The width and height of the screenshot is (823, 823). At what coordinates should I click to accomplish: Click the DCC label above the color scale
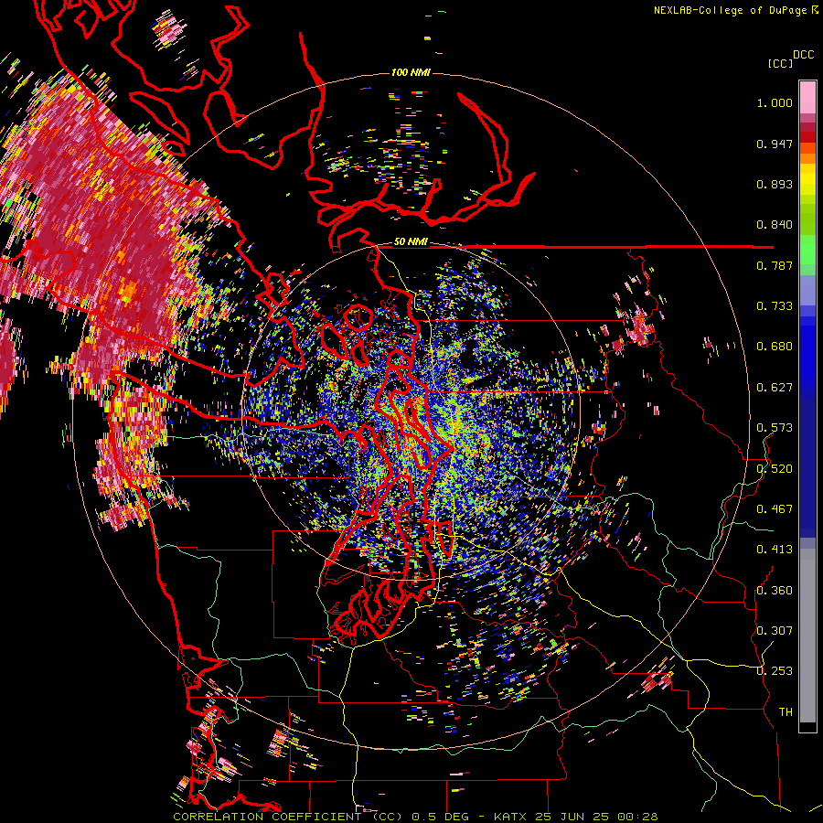click(803, 55)
